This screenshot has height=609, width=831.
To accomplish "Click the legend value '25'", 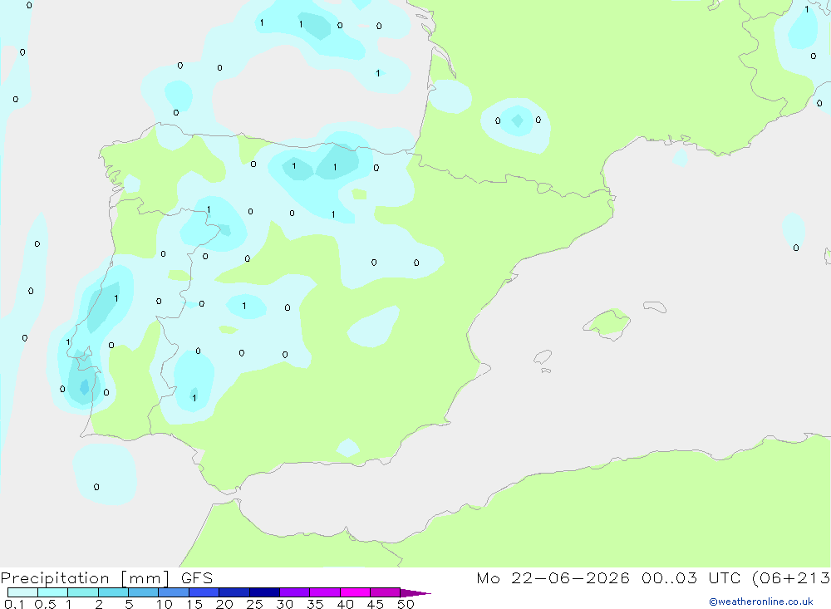I will (x=255, y=604).
